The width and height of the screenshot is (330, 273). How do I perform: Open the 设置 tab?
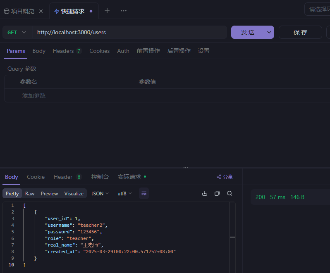tap(204, 51)
